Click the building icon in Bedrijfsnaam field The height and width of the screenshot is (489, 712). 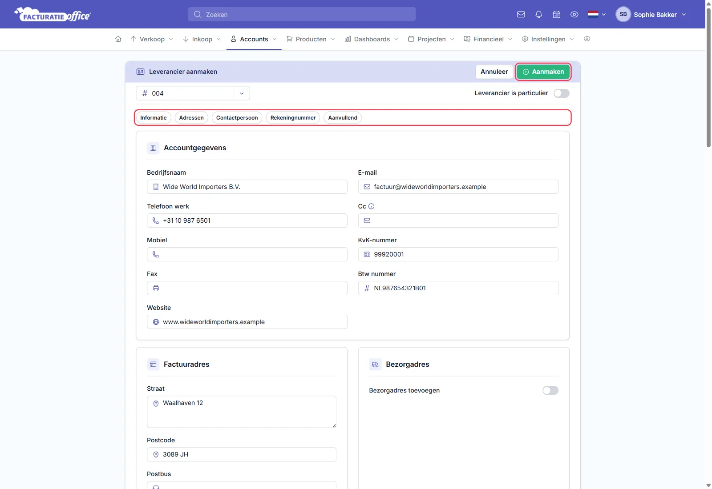point(156,187)
